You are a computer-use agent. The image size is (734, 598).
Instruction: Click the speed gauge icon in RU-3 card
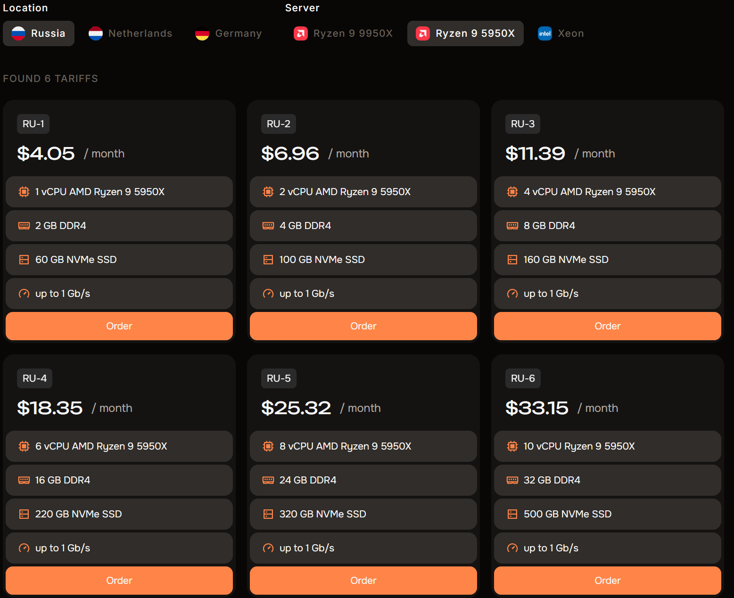512,294
